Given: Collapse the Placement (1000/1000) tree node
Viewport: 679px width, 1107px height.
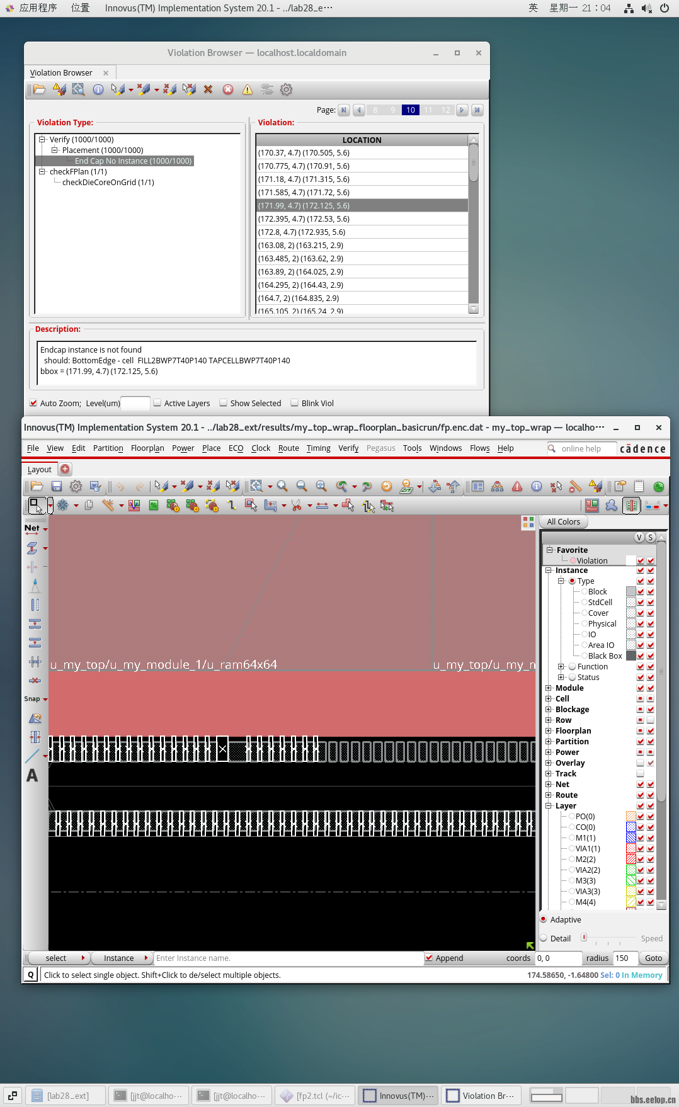Looking at the screenshot, I should (x=55, y=150).
